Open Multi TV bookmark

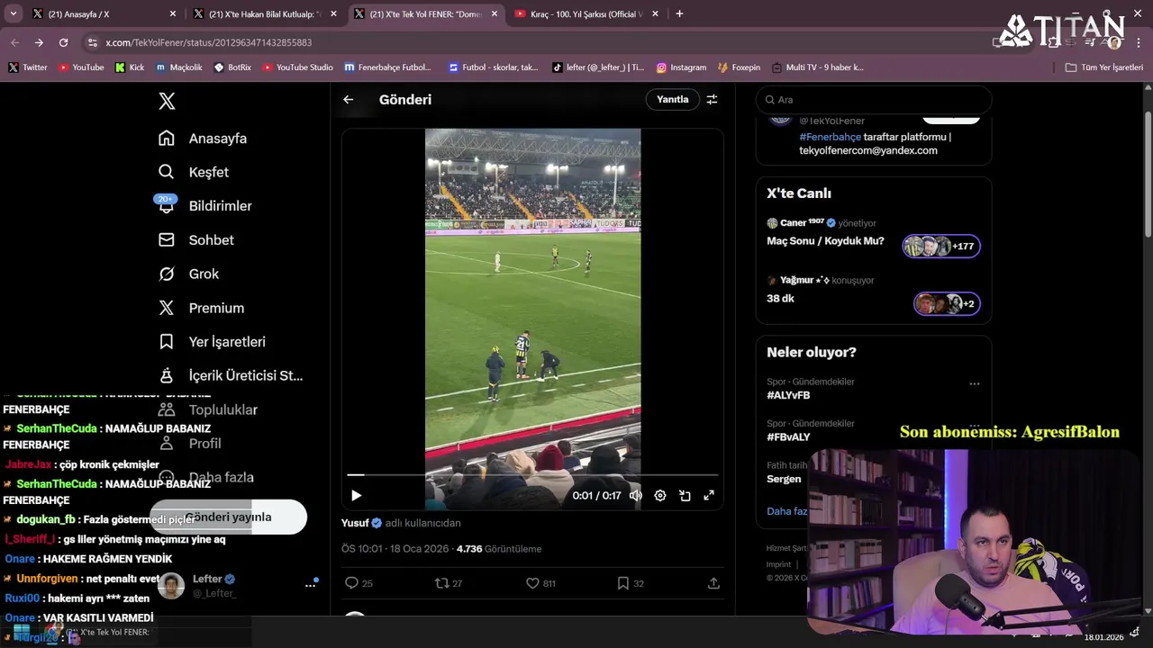point(817,67)
